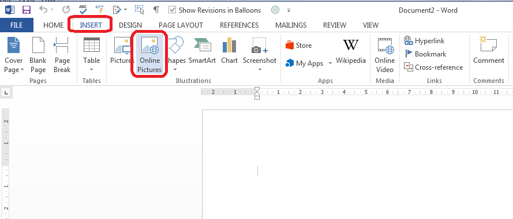Screen dimensions: 513x219
Task: Click into the blank document page
Action: [x=357, y=164]
